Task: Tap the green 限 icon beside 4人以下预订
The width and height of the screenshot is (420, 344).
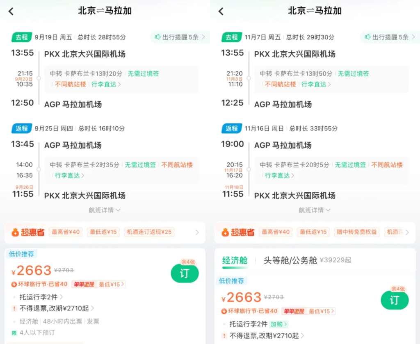Action: pos(14,333)
